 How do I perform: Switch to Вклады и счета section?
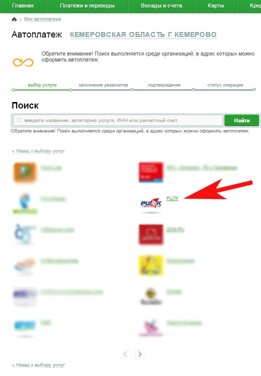click(161, 6)
